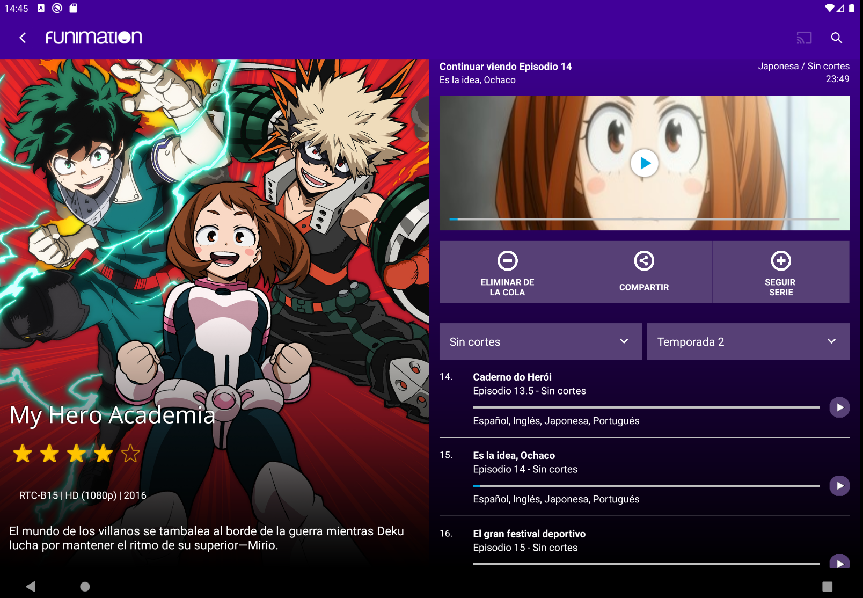The width and height of the screenshot is (863, 598).
Task: Tap the Eliminar de la cola button
Action: 508,272
